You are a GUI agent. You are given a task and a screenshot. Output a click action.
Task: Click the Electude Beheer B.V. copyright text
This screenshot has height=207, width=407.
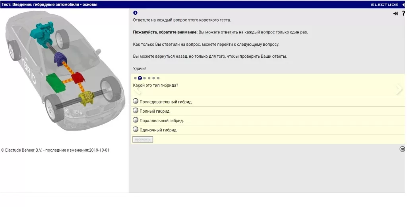click(x=55, y=150)
